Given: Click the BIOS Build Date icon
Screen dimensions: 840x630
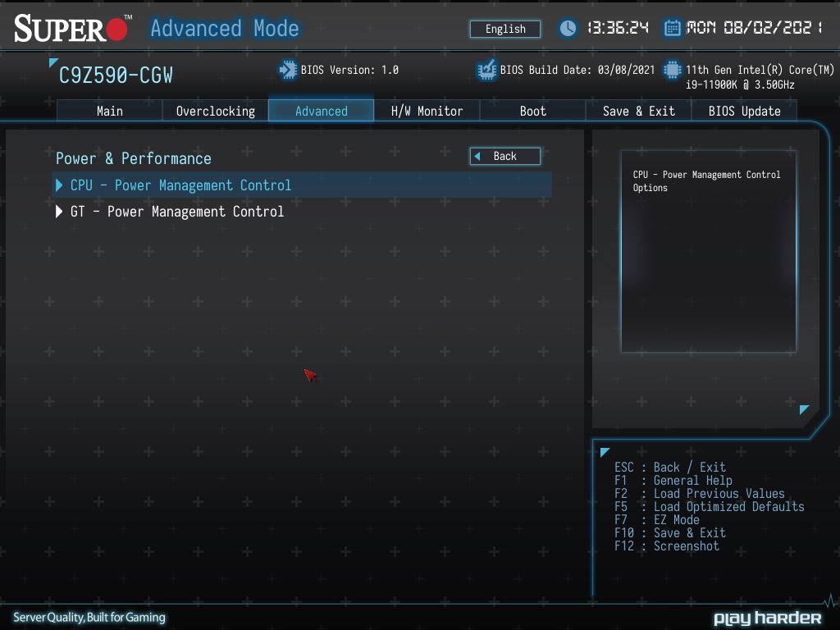Looking at the screenshot, I should tap(486, 71).
